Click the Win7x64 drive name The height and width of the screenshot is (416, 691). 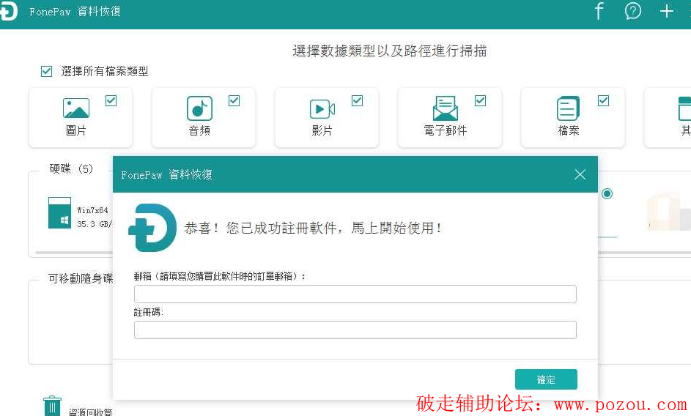tap(92, 210)
